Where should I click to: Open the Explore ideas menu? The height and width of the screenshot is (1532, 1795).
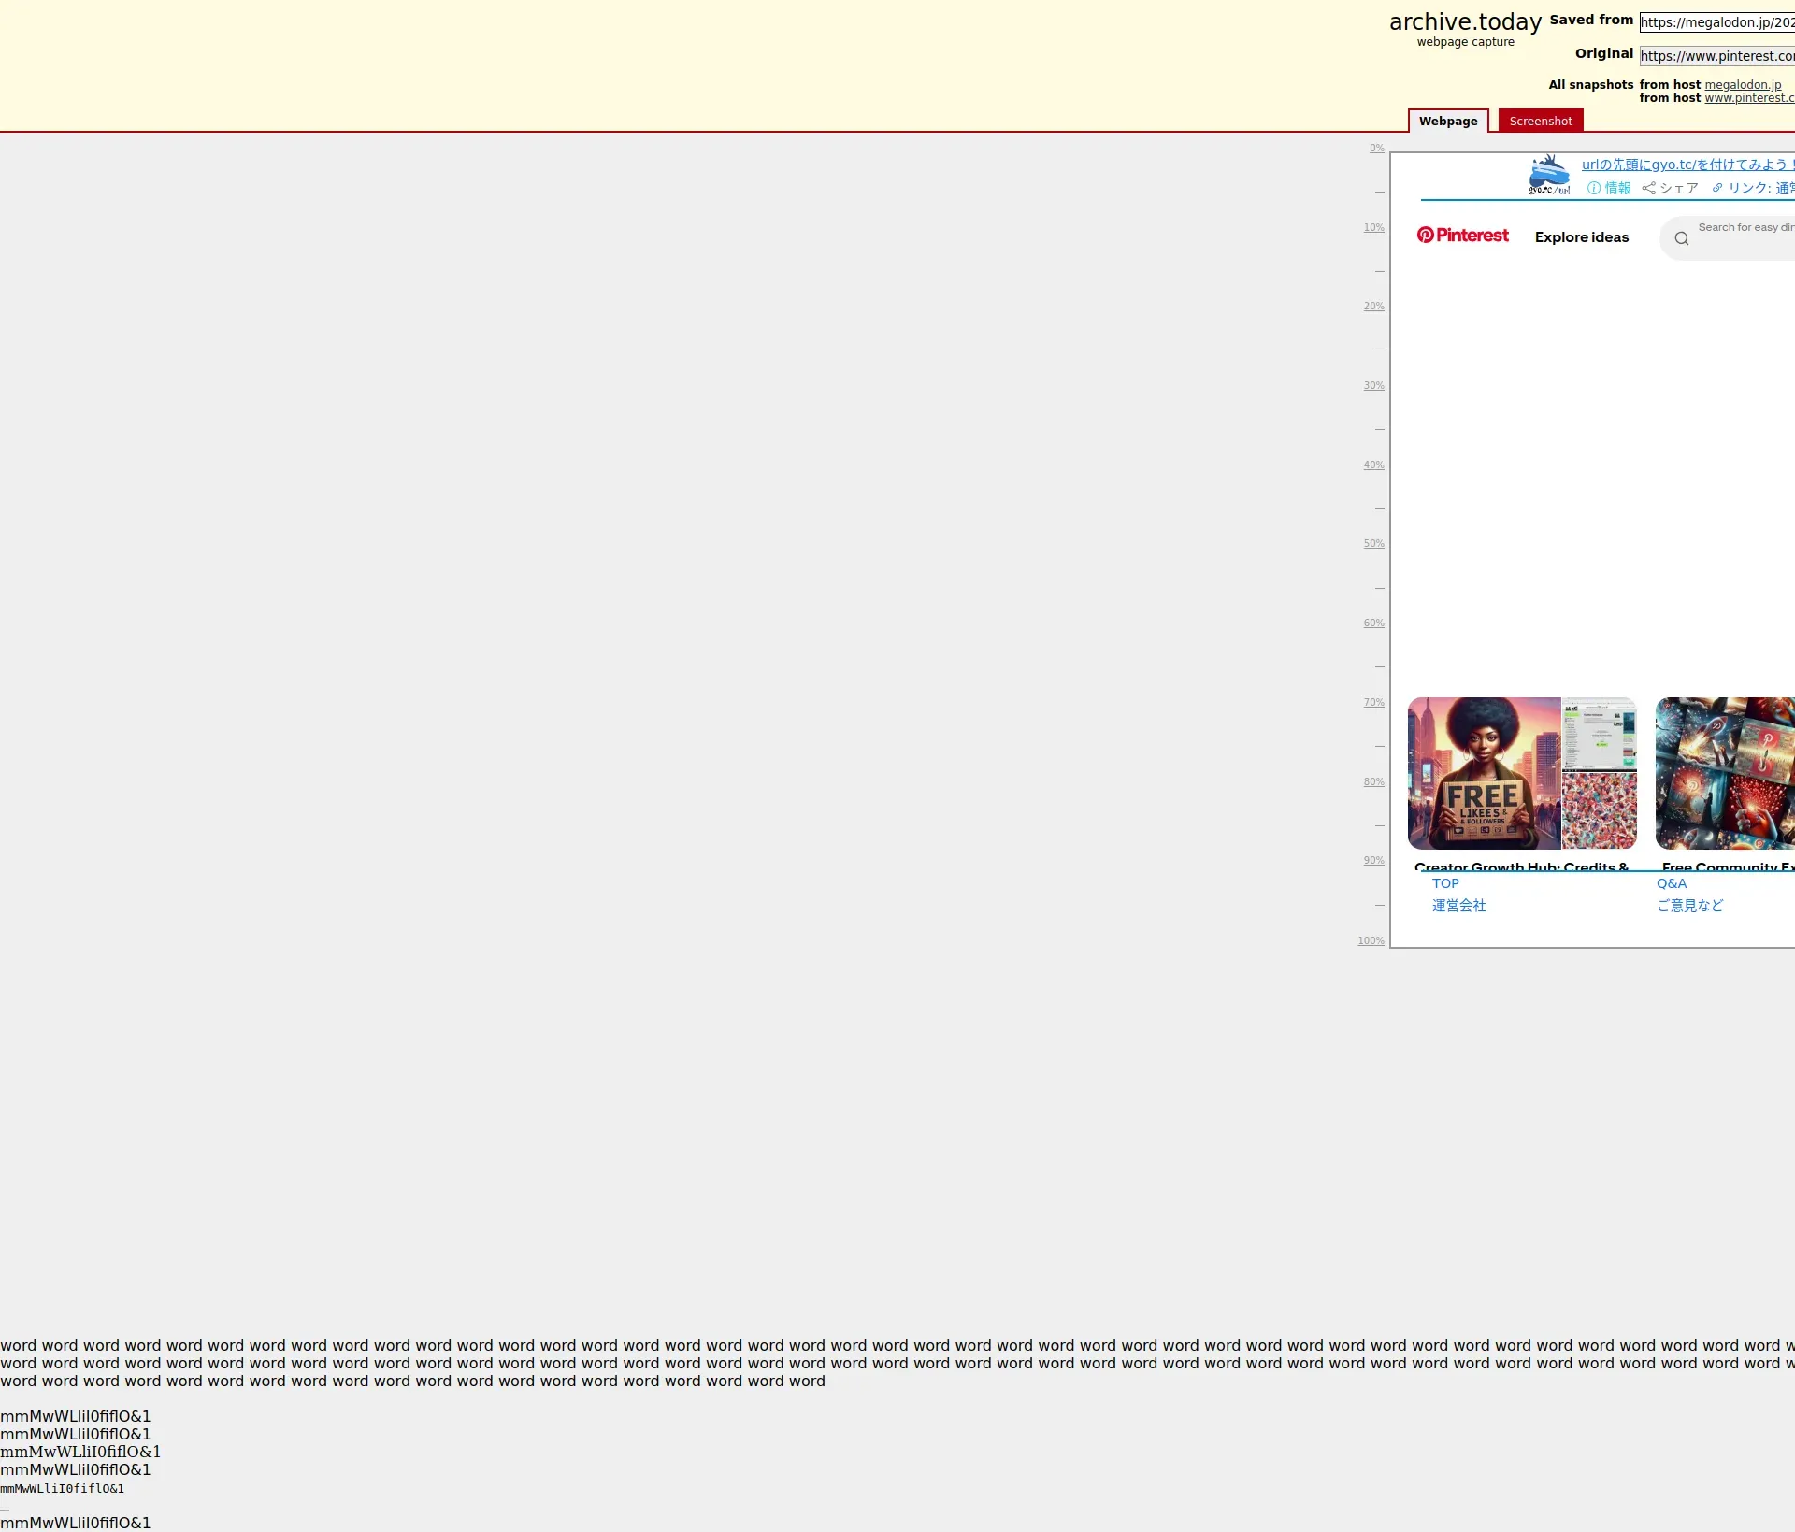pos(1581,237)
